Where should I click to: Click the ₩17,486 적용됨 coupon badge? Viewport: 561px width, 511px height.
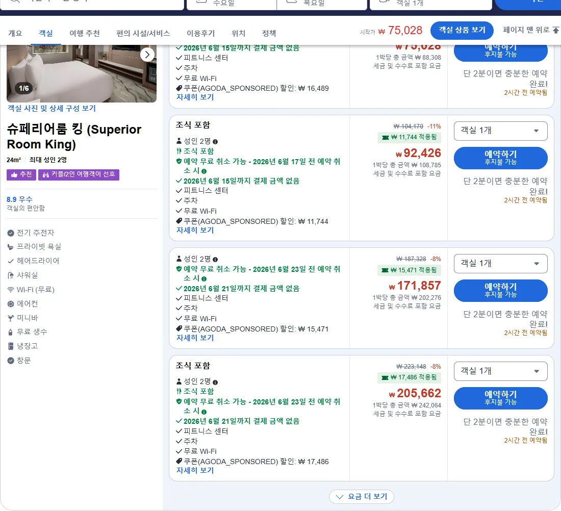pyautogui.click(x=410, y=377)
